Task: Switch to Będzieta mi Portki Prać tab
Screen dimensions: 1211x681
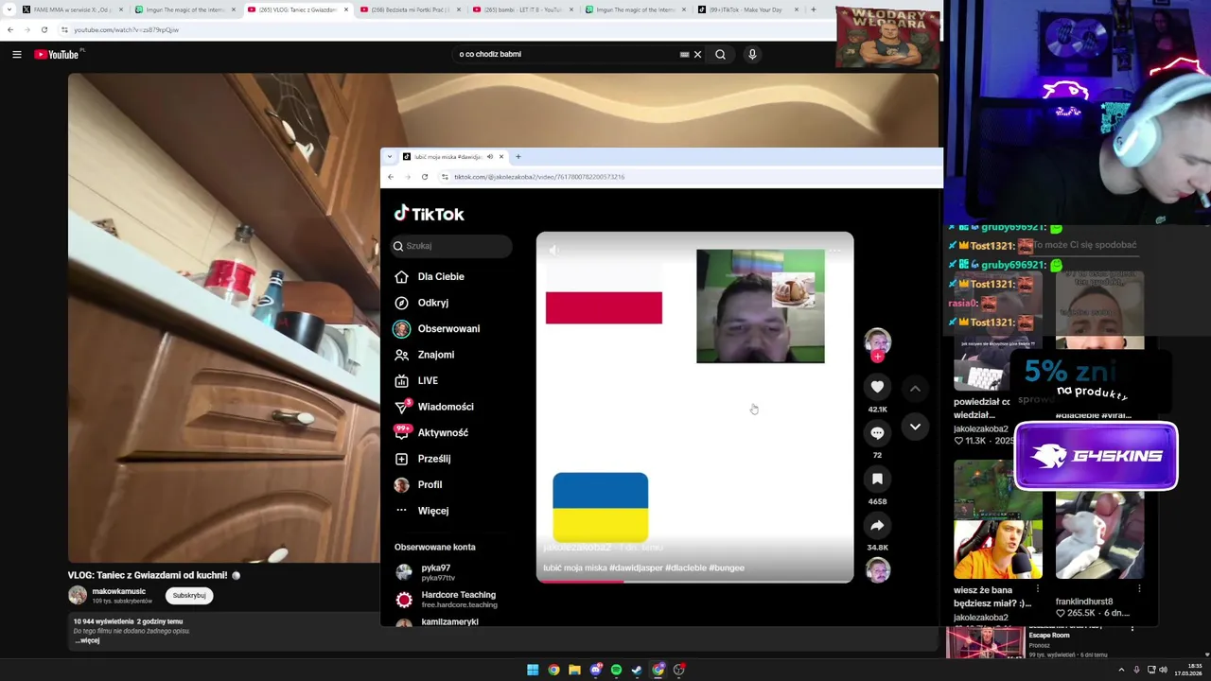Action: (410, 9)
